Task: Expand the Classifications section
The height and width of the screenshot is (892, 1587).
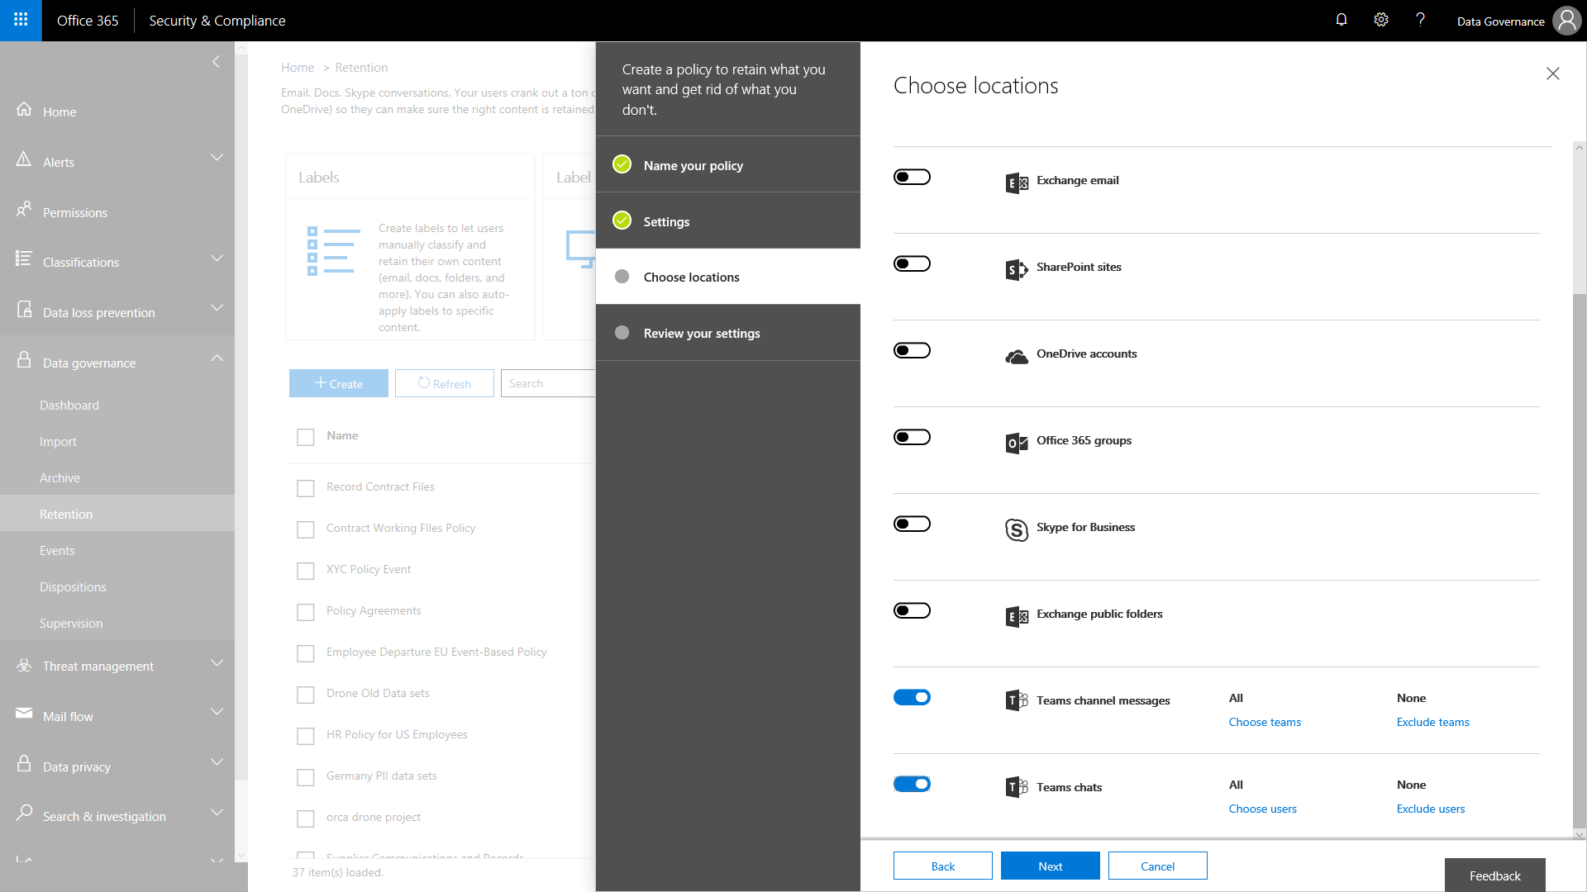Action: 217,258
